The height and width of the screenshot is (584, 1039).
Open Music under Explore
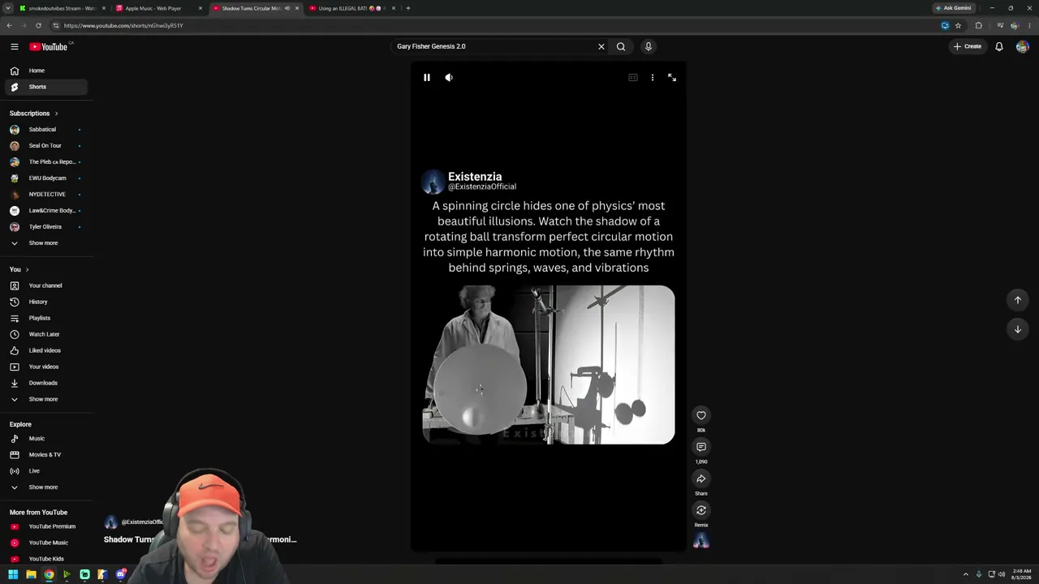click(45, 439)
